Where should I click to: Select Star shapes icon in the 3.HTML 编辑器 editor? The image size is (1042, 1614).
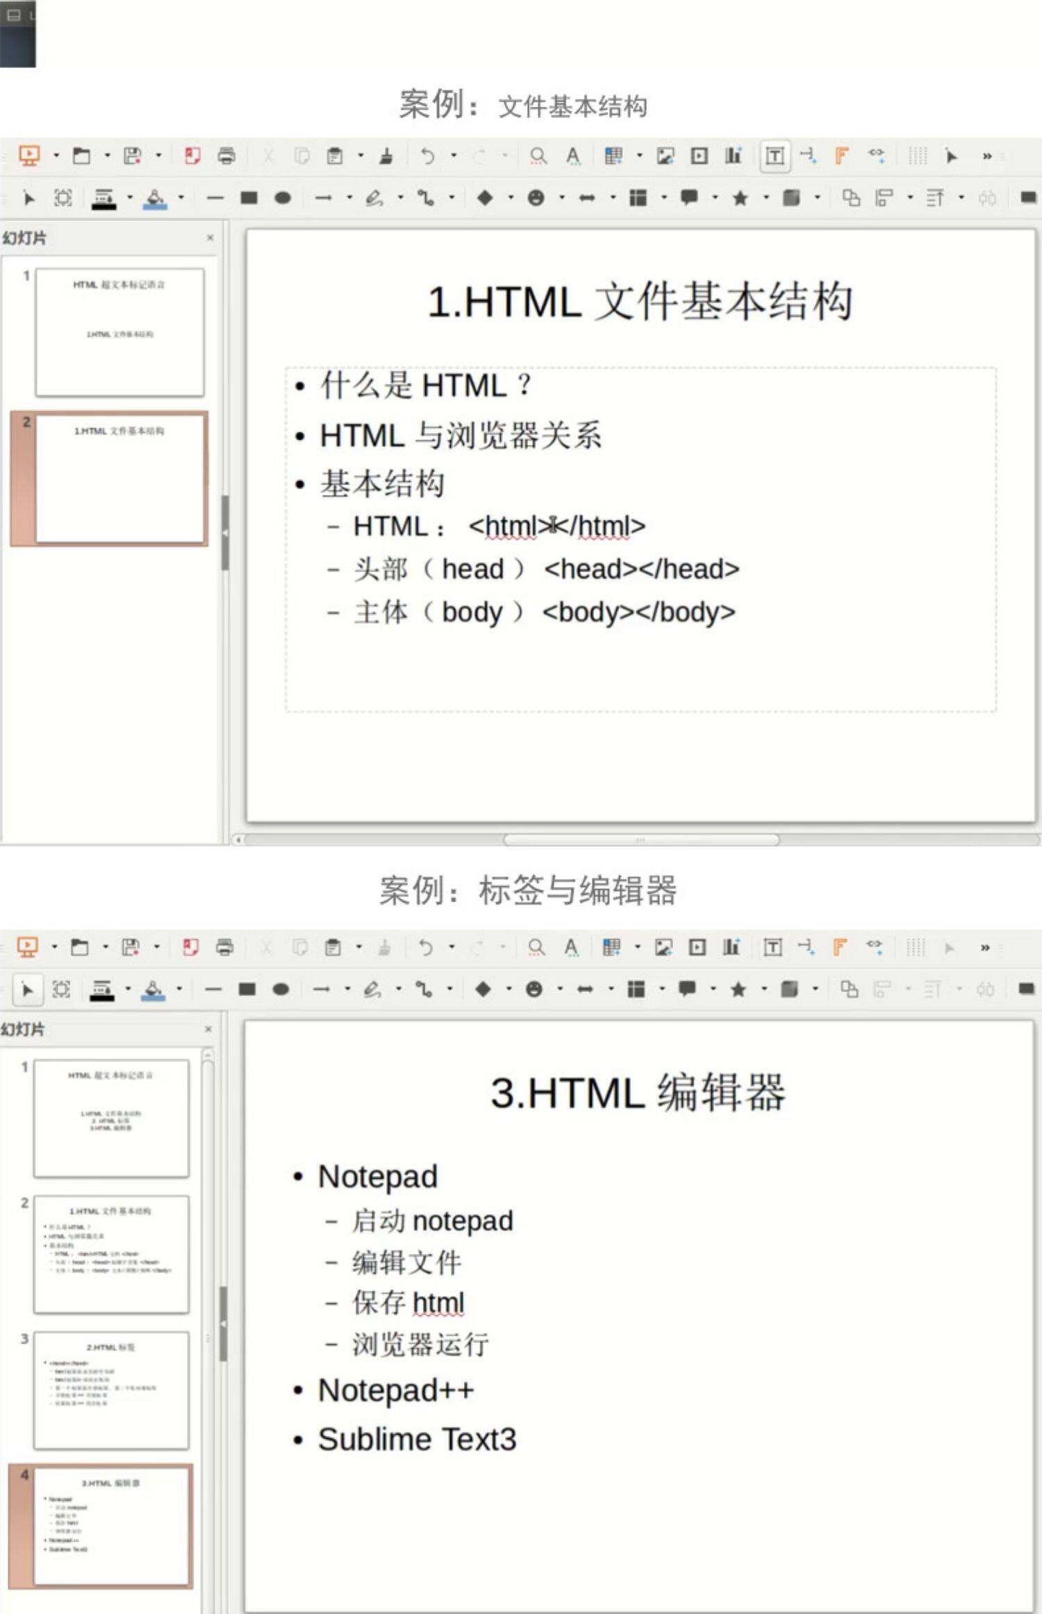738,989
